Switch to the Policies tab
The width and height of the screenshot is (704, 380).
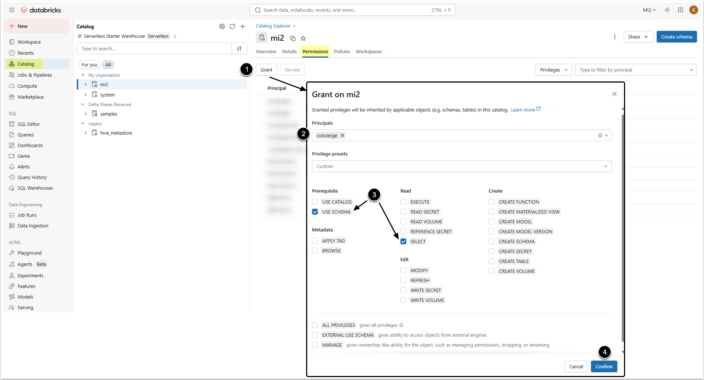(x=342, y=51)
